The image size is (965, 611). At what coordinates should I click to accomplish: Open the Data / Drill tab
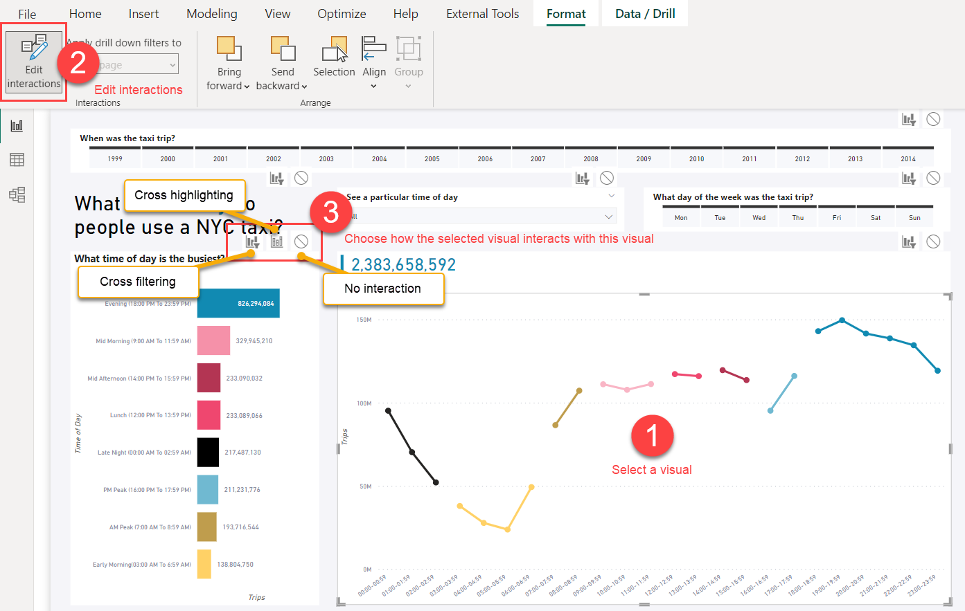tap(645, 14)
